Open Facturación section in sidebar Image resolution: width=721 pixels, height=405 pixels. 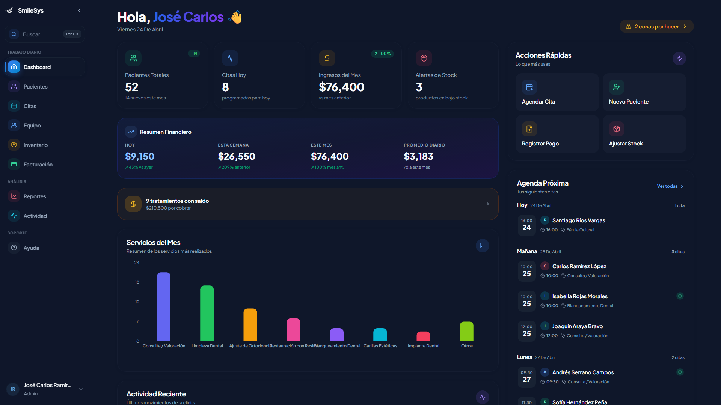pyautogui.click(x=38, y=165)
